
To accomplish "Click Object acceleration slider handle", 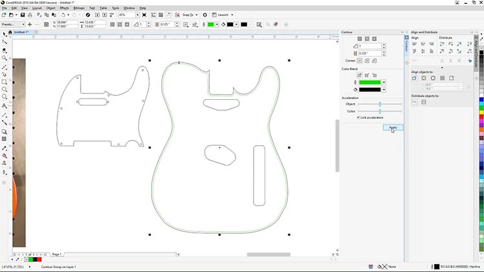I will pyautogui.click(x=379, y=104).
